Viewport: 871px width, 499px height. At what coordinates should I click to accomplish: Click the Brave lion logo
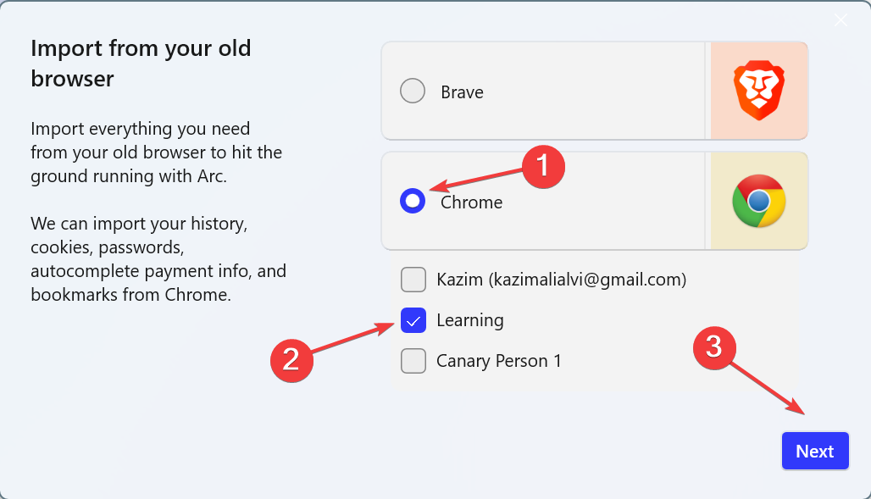(x=759, y=91)
